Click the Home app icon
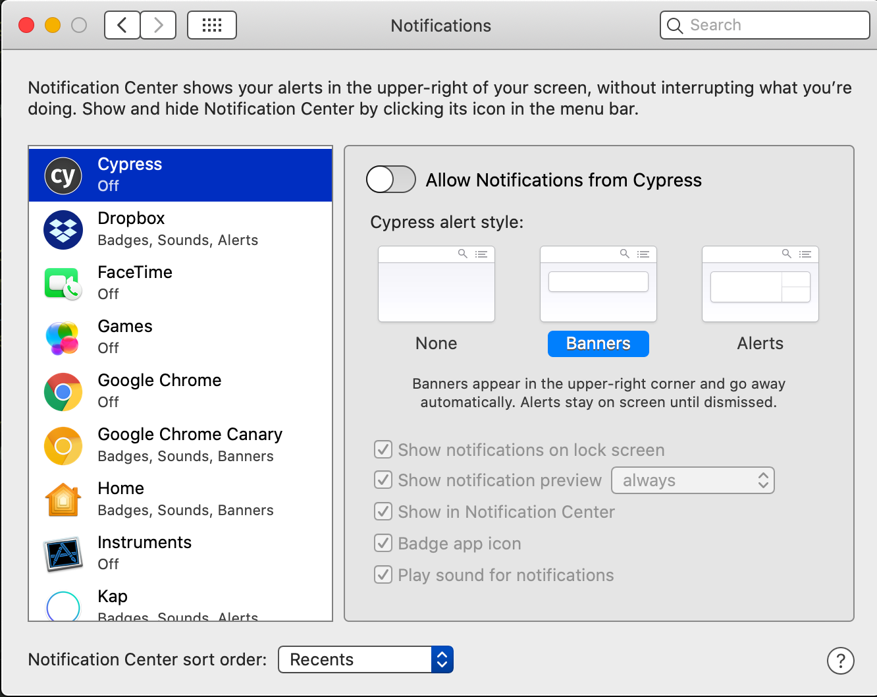 [63, 500]
